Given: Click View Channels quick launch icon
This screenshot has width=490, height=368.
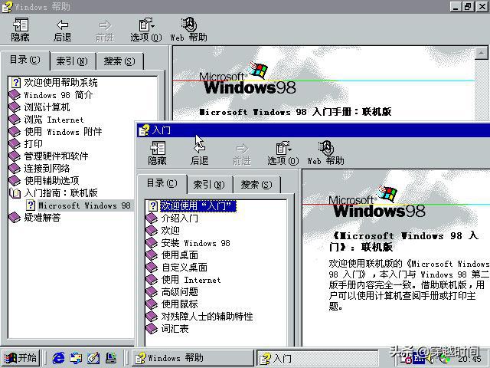Looking at the screenshot, I should (111, 358).
